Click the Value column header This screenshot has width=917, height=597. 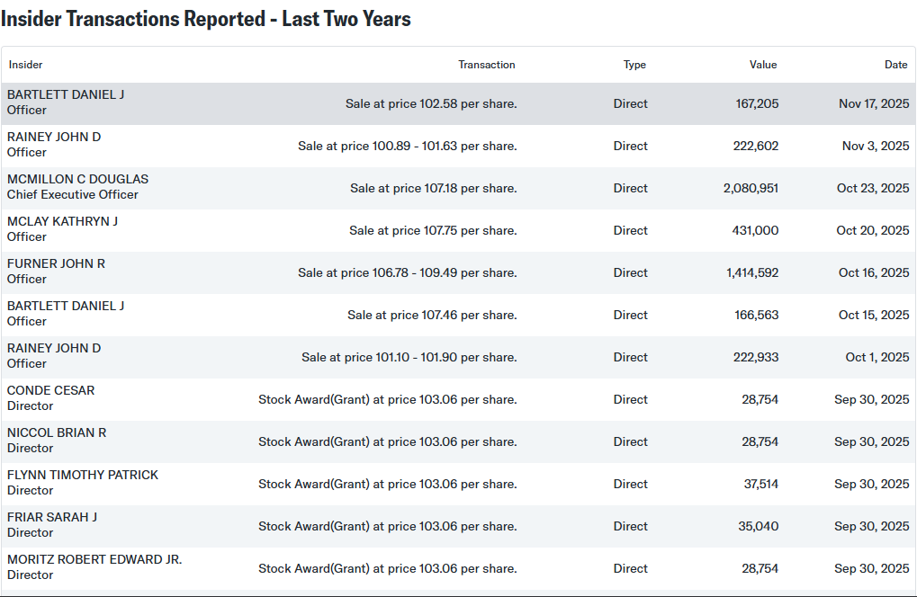pos(762,65)
